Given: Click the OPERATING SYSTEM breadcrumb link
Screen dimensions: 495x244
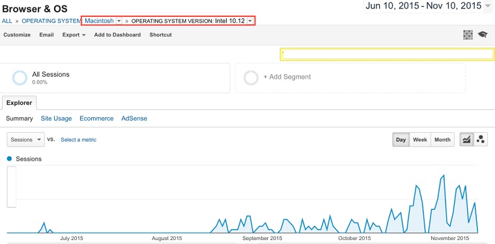Looking at the screenshot, I should coord(51,21).
